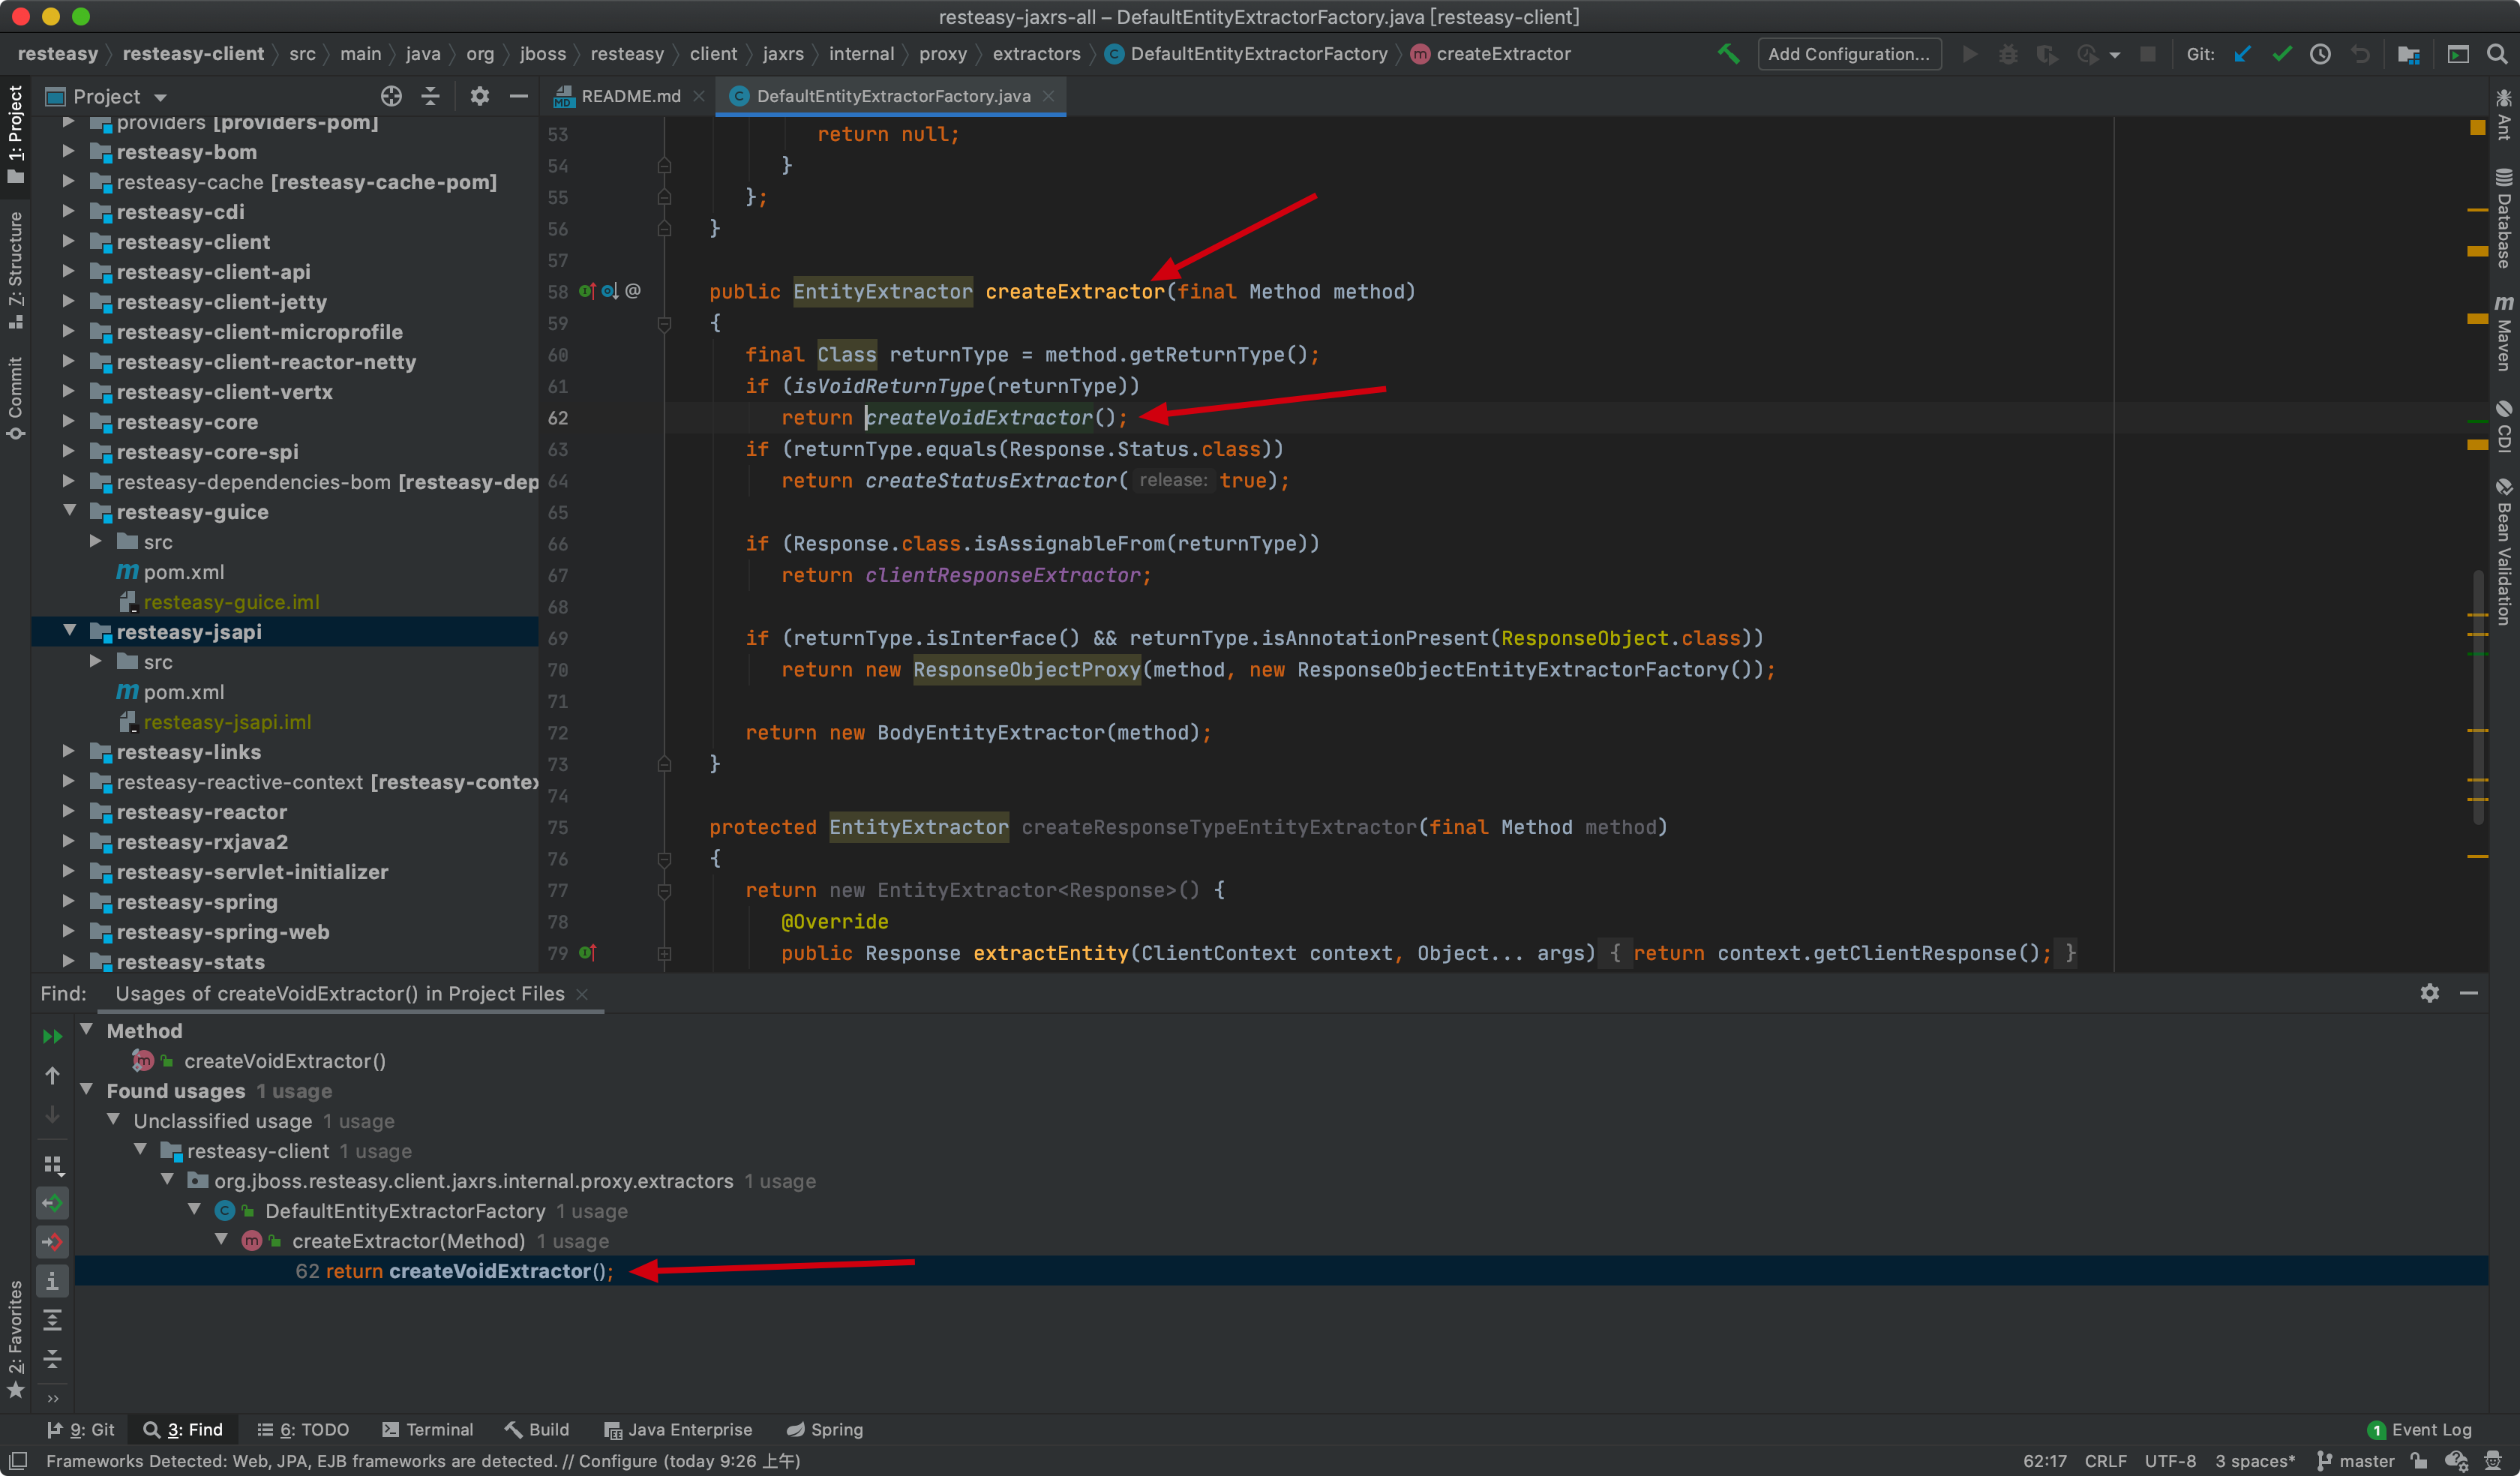Click locate file crosshair in Project panel
This screenshot has width=2520, height=1476.
[391, 96]
